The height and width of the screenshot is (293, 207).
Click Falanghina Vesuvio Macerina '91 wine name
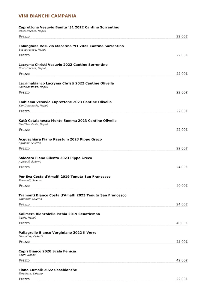coord(71,46)
